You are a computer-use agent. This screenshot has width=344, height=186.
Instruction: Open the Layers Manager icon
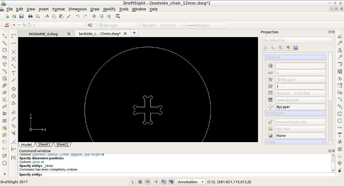click(6, 25)
